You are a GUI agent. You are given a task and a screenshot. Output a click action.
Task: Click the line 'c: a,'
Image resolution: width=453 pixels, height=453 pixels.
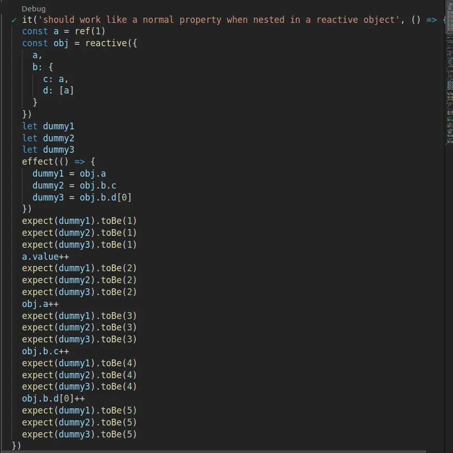point(56,79)
